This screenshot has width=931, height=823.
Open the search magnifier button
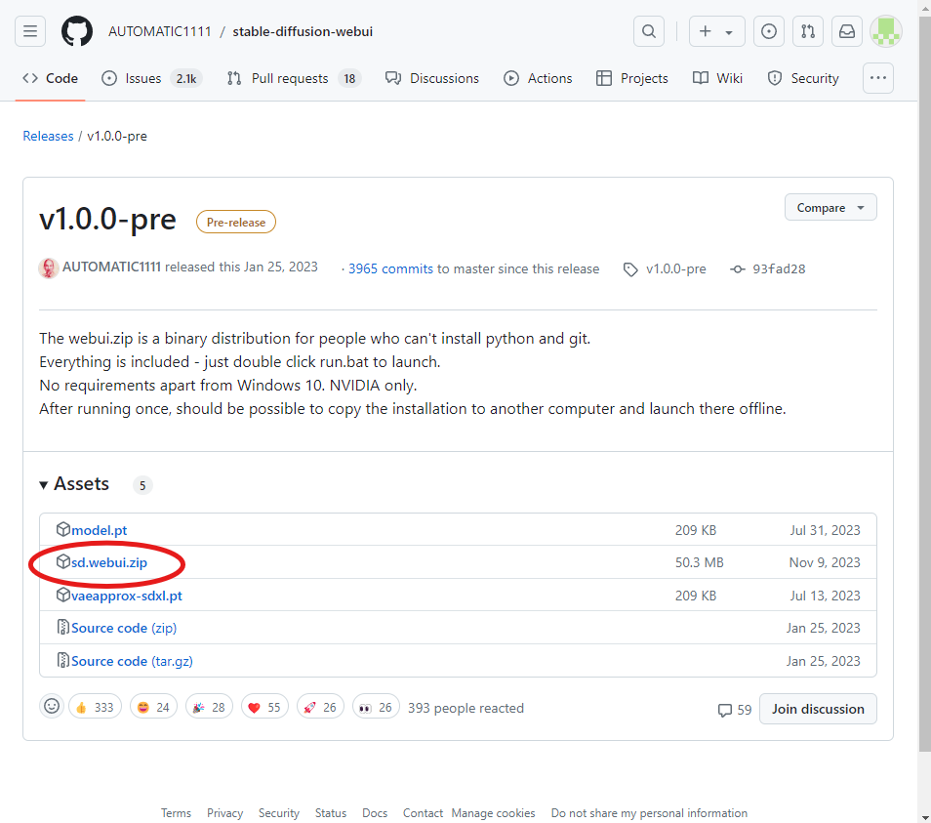tap(649, 31)
